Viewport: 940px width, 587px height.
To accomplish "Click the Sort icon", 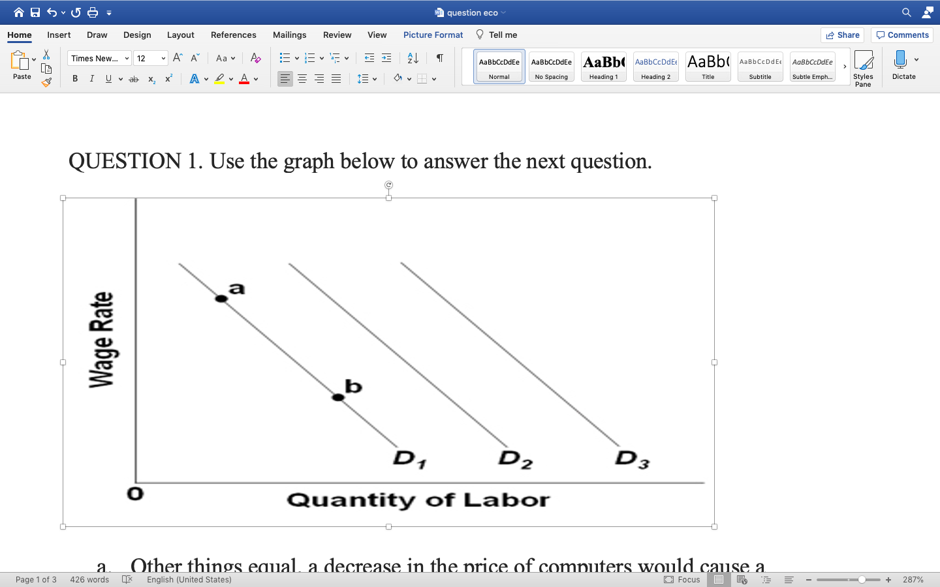I will [411, 58].
